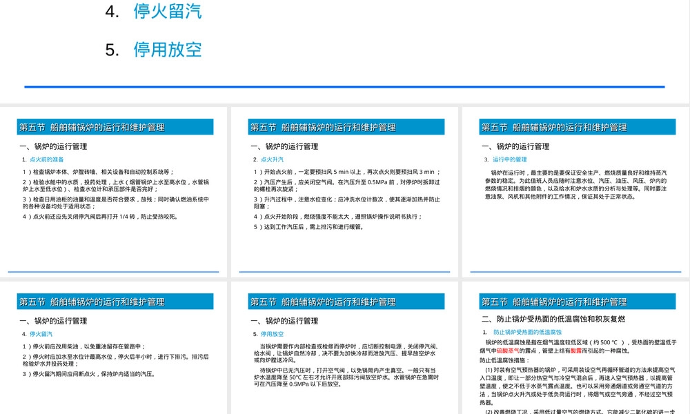The width and height of the screenshot is (690, 414).
Task: Click the large '停火留汽' list item
Action: 167,12
